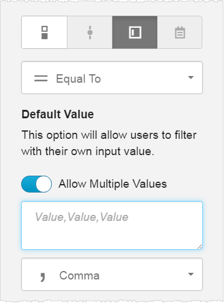Turn off the Allow Multiple Values switch
The image size is (224, 303).
click(x=37, y=184)
